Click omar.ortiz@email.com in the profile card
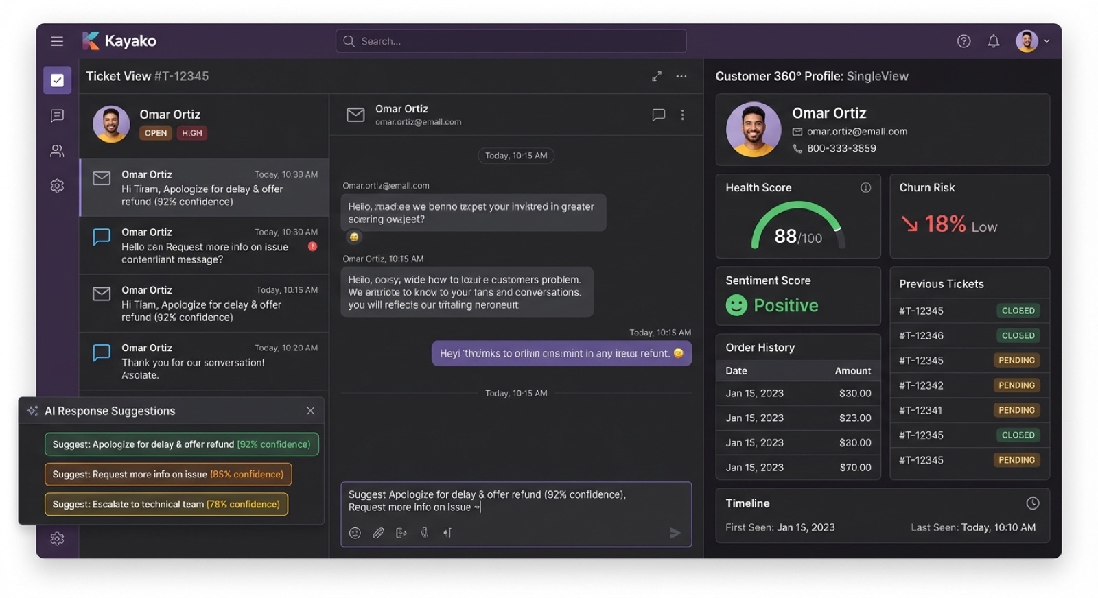 click(x=857, y=131)
